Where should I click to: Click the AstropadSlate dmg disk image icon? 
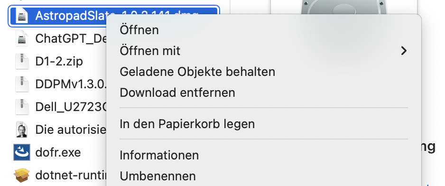[x=22, y=16]
